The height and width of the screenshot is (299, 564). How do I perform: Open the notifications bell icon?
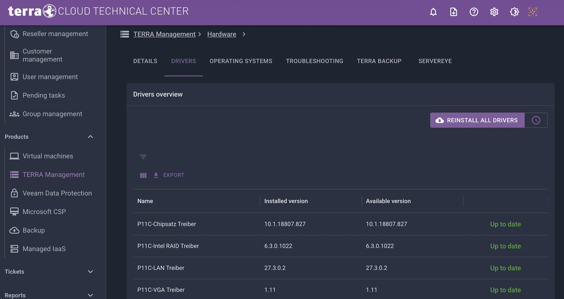point(433,12)
